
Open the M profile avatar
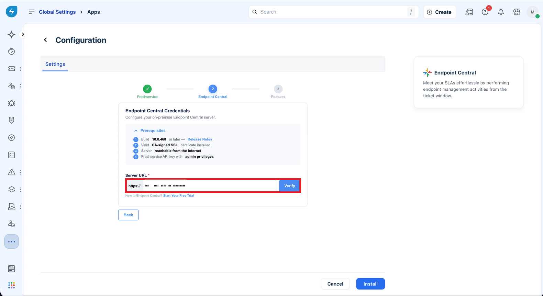[533, 12]
